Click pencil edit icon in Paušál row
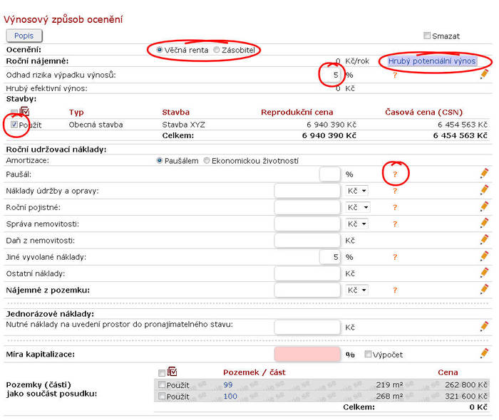The height and width of the screenshot is (420, 499). coord(484,173)
